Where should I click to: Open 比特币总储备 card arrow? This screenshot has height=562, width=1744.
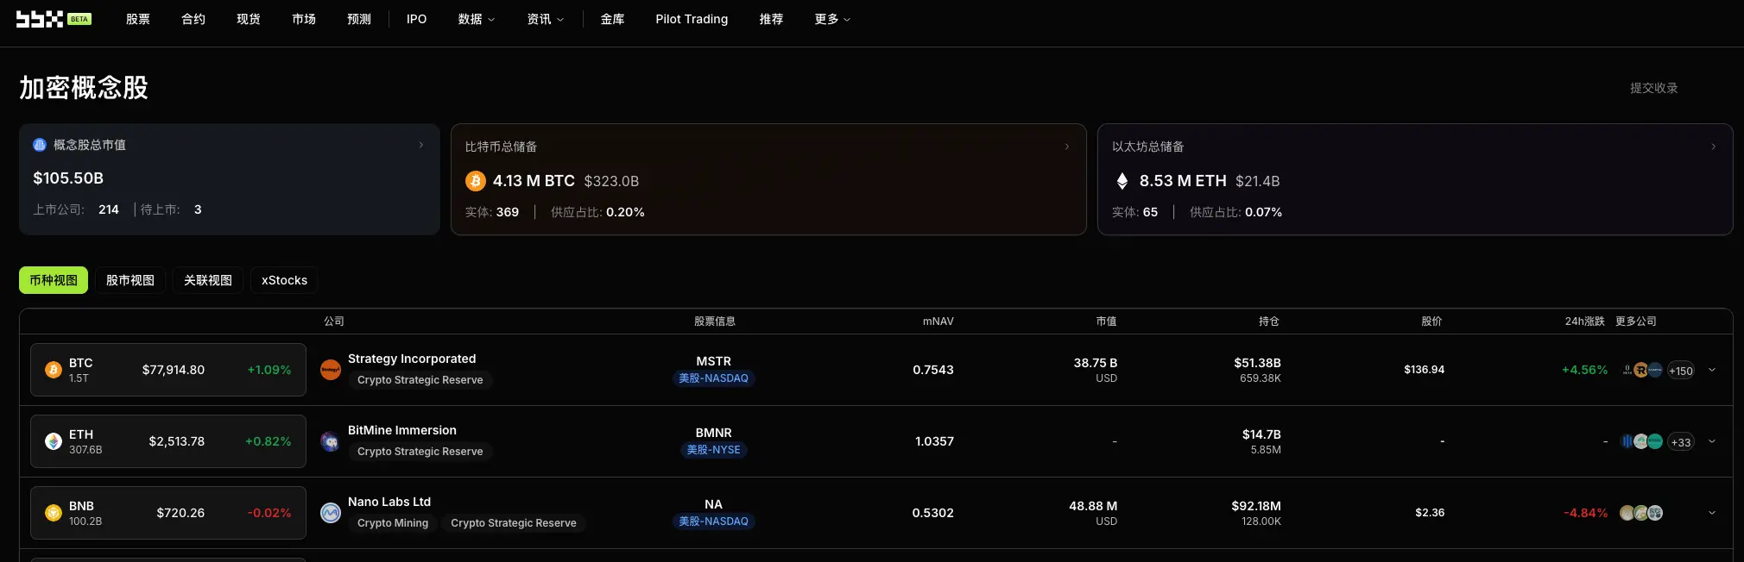[1067, 147]
